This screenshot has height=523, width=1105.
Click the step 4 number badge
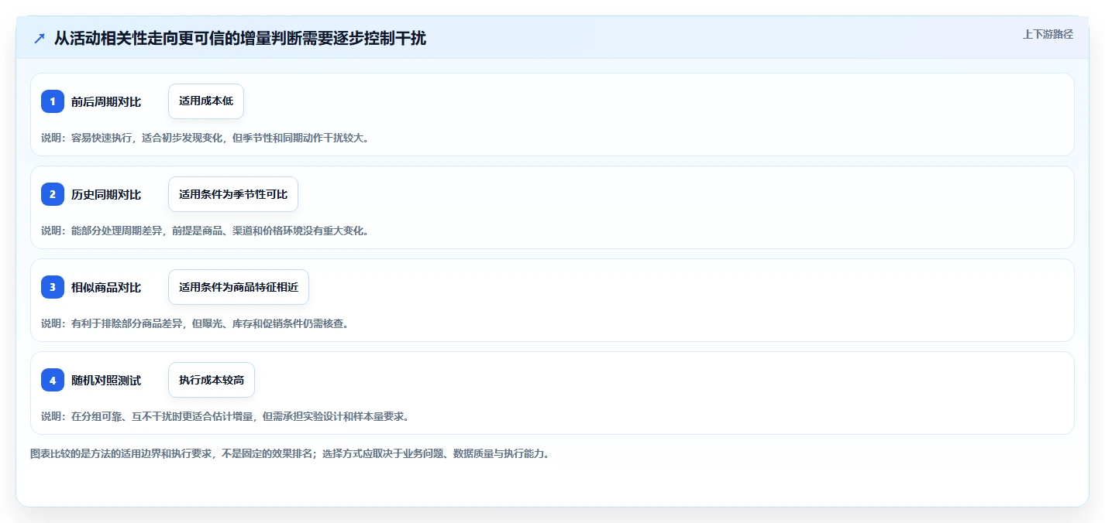(53, 380)
